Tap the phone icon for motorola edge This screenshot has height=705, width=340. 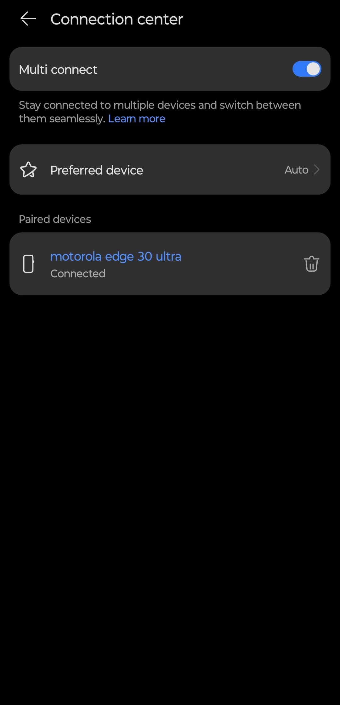[28, 264]
